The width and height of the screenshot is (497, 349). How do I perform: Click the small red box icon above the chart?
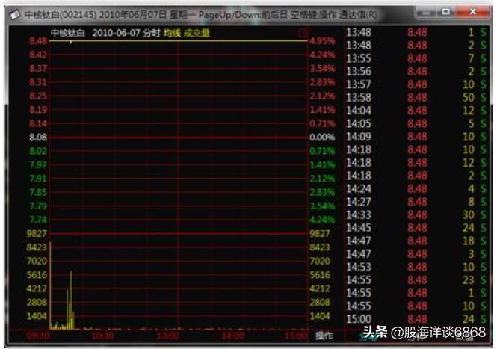pos(303,33)
